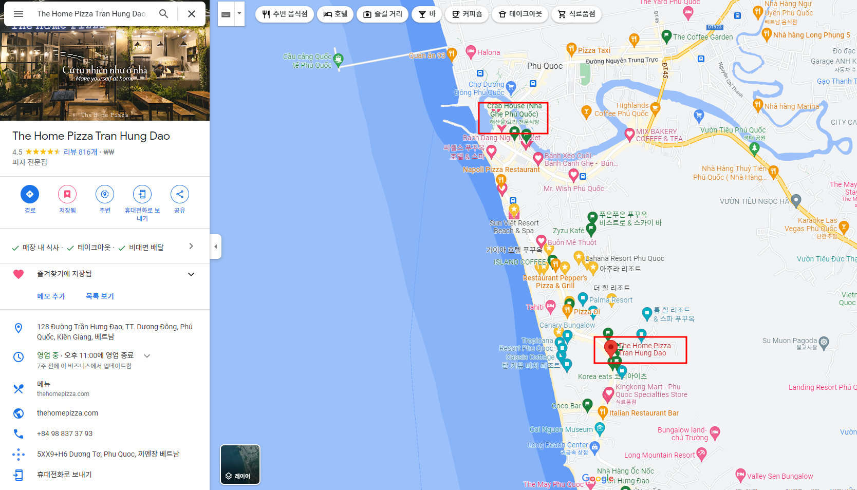Expand service options chevron next to 비대면 배달

pos(191,247)
